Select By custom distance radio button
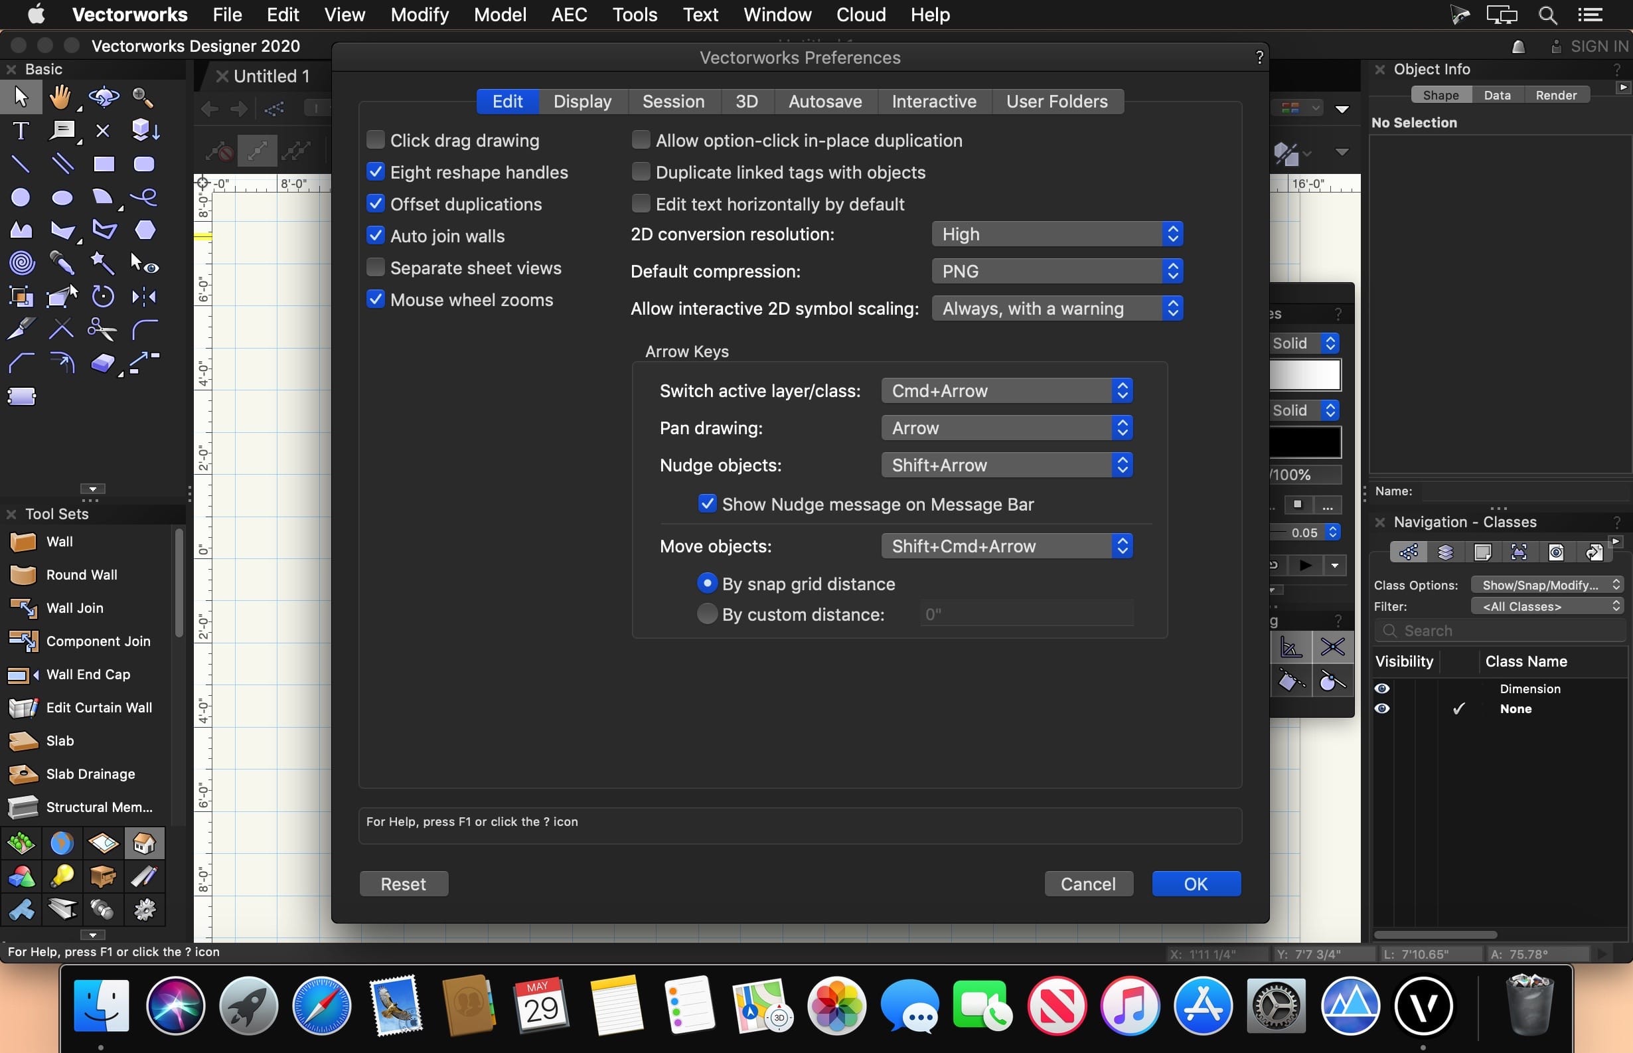 (707, 614)
